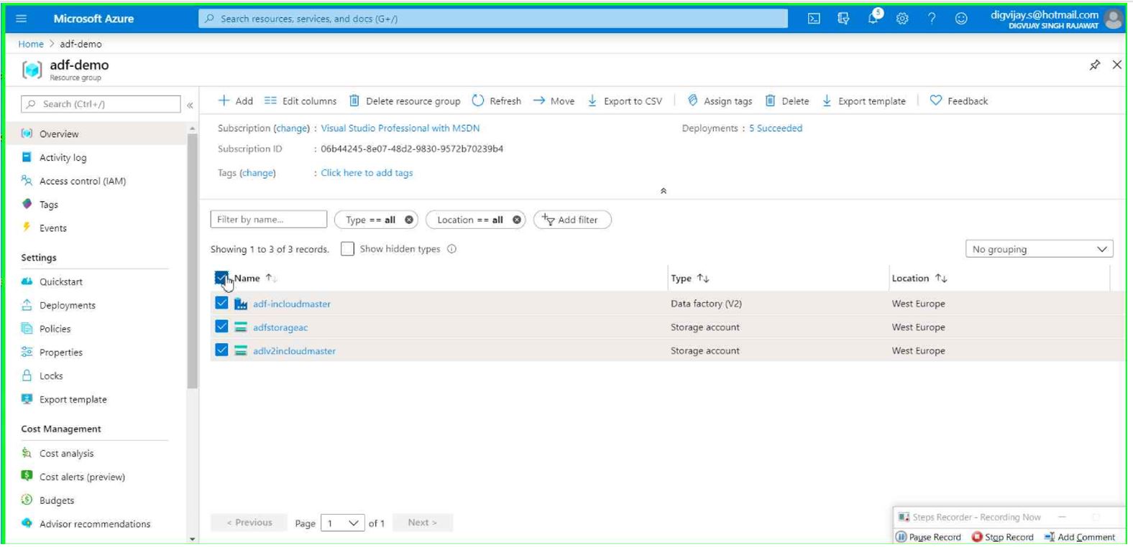Open Activity log in the left menu
The width and height of the screenshot is (1133, 547).
click(63, 158)
